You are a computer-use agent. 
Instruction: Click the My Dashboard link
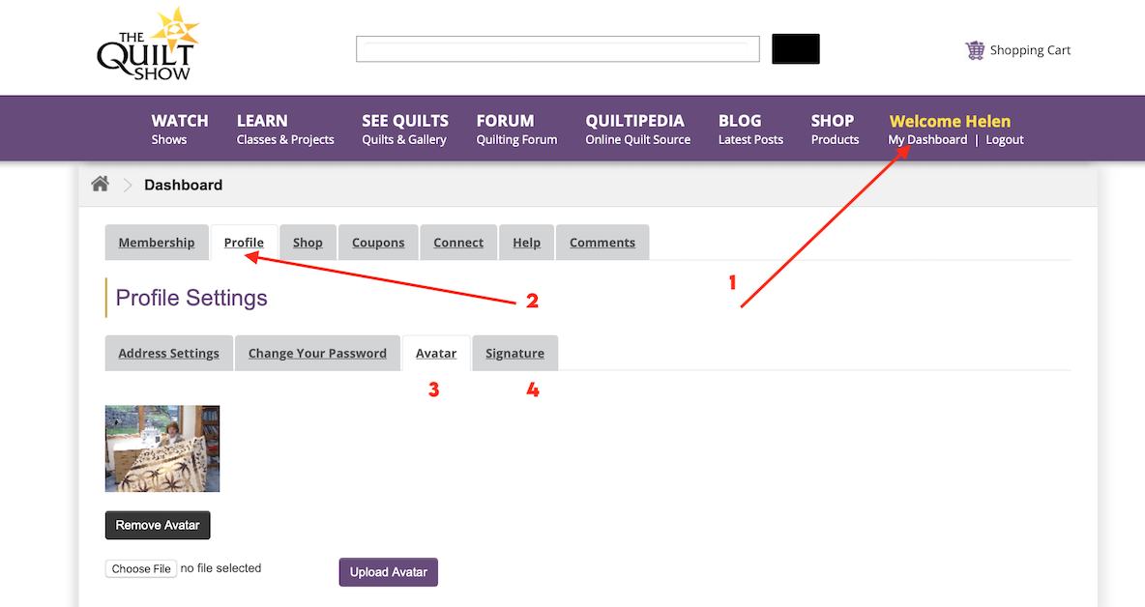[926, 140]
